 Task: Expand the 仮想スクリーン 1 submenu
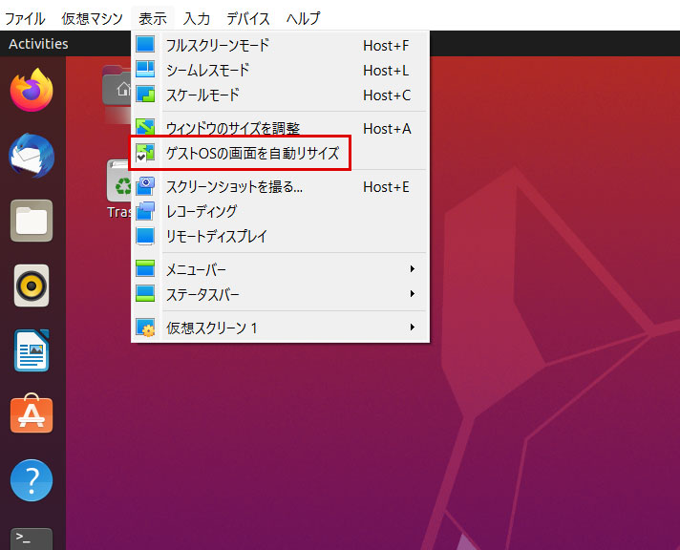280,328
